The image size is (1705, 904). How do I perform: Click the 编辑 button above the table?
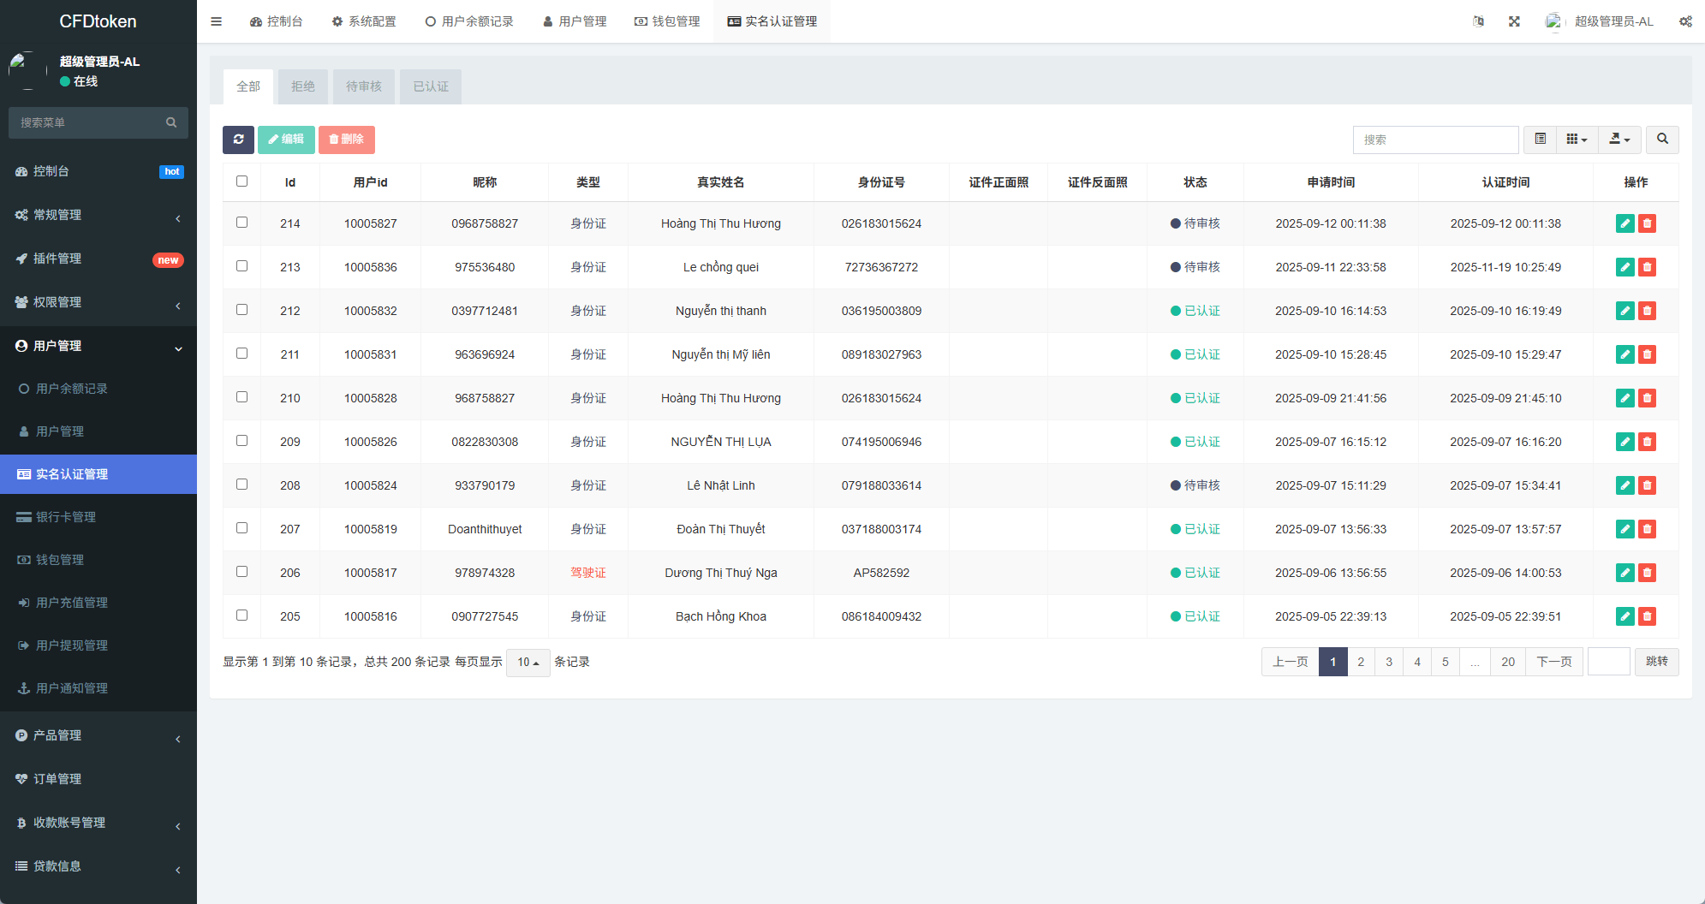tap(286, 140)
